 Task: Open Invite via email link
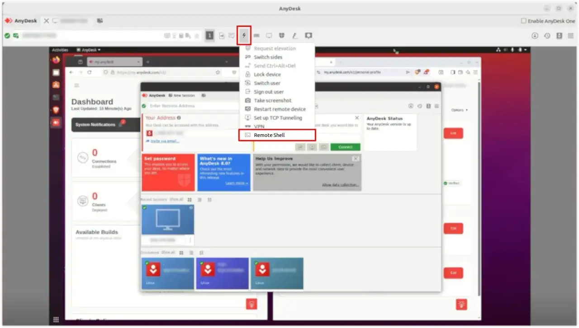[x=165, y=141]
